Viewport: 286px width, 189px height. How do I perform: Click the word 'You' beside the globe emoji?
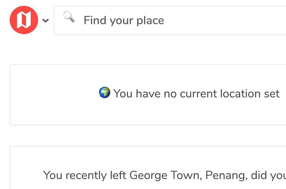tap(123, 94)
